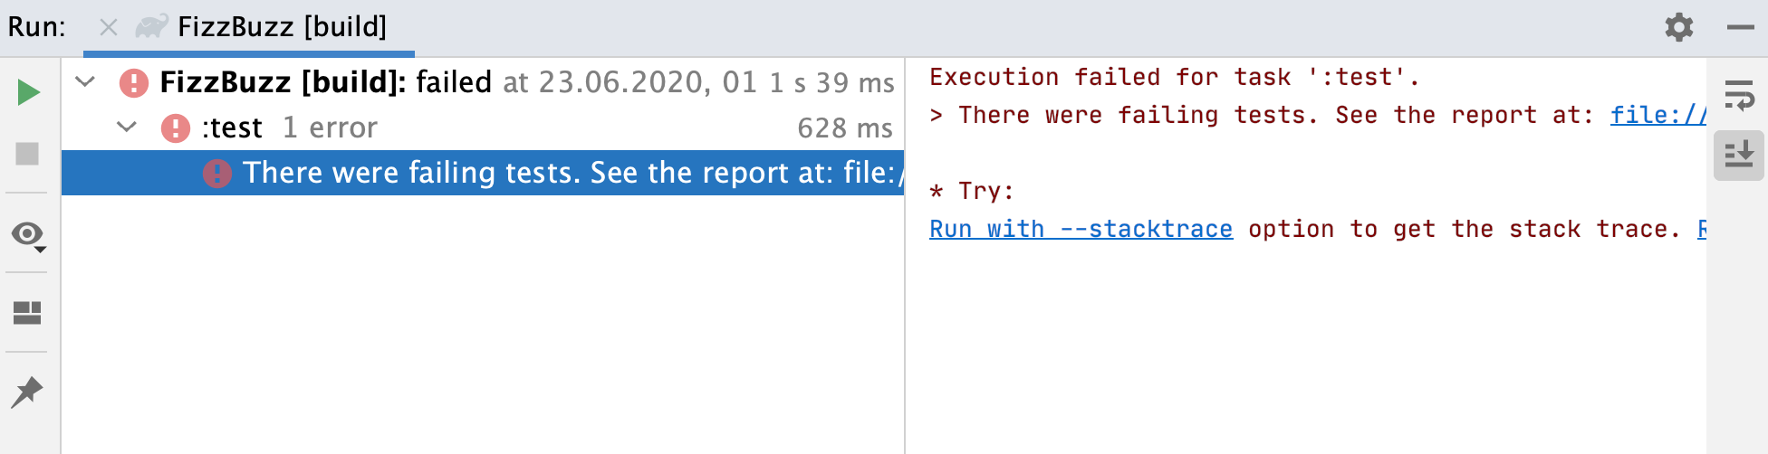Click the Gradle elephant icon on tab
Image resolution: width=1768 pixels, height=454 pixels.
coord(151,27)
